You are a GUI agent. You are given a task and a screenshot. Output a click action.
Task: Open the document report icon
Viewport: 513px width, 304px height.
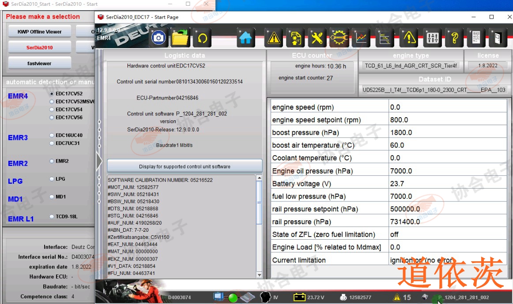pyautogui.click(x=476, y=38)
